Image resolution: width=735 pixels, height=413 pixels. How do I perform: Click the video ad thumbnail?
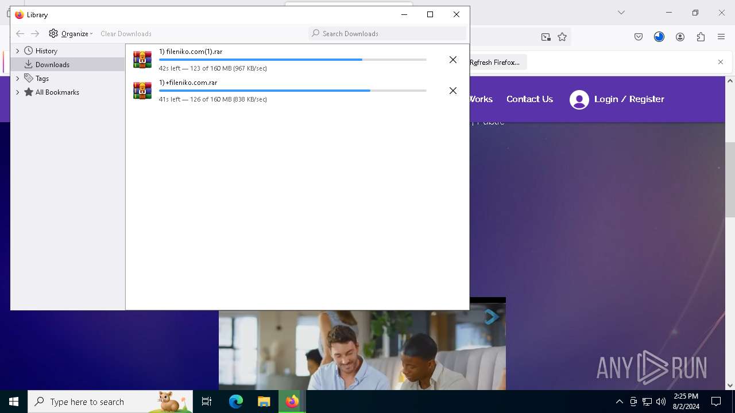point(362,350)
